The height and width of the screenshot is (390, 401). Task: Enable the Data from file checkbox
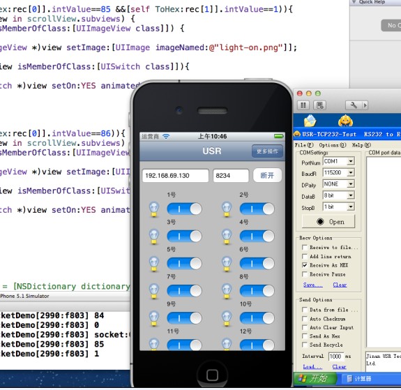point(304,310)
